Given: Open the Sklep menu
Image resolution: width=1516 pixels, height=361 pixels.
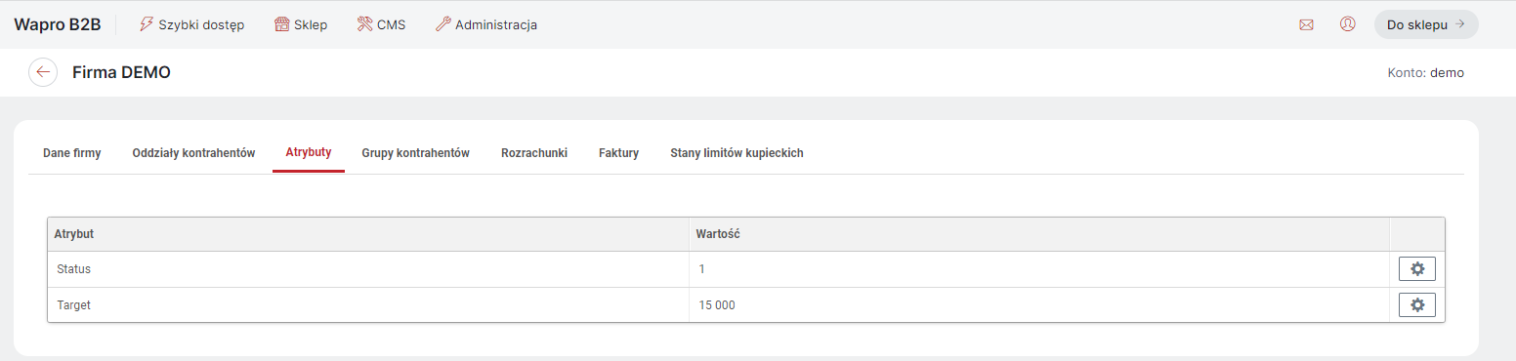Looking at the screenshot, I should click(x=301, y=24).
